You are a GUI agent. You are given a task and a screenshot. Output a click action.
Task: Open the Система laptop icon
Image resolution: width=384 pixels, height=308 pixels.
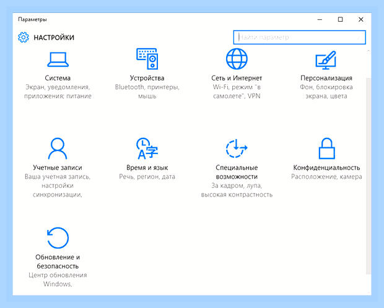[58, 59]
